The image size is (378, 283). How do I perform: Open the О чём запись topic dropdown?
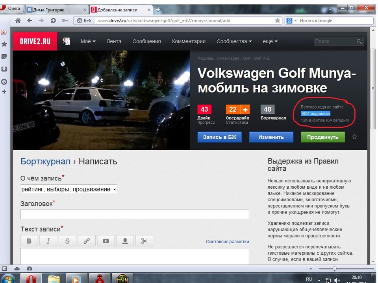coord(69,189)
